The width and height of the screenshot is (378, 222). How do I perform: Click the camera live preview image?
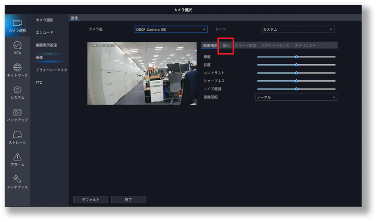(142, 74)
